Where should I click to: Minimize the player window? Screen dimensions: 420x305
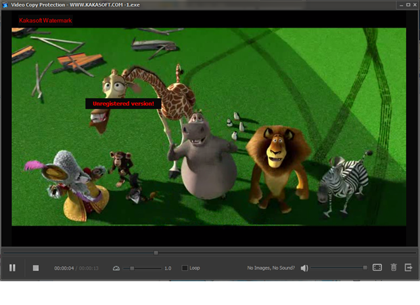[x=401, y=5]
